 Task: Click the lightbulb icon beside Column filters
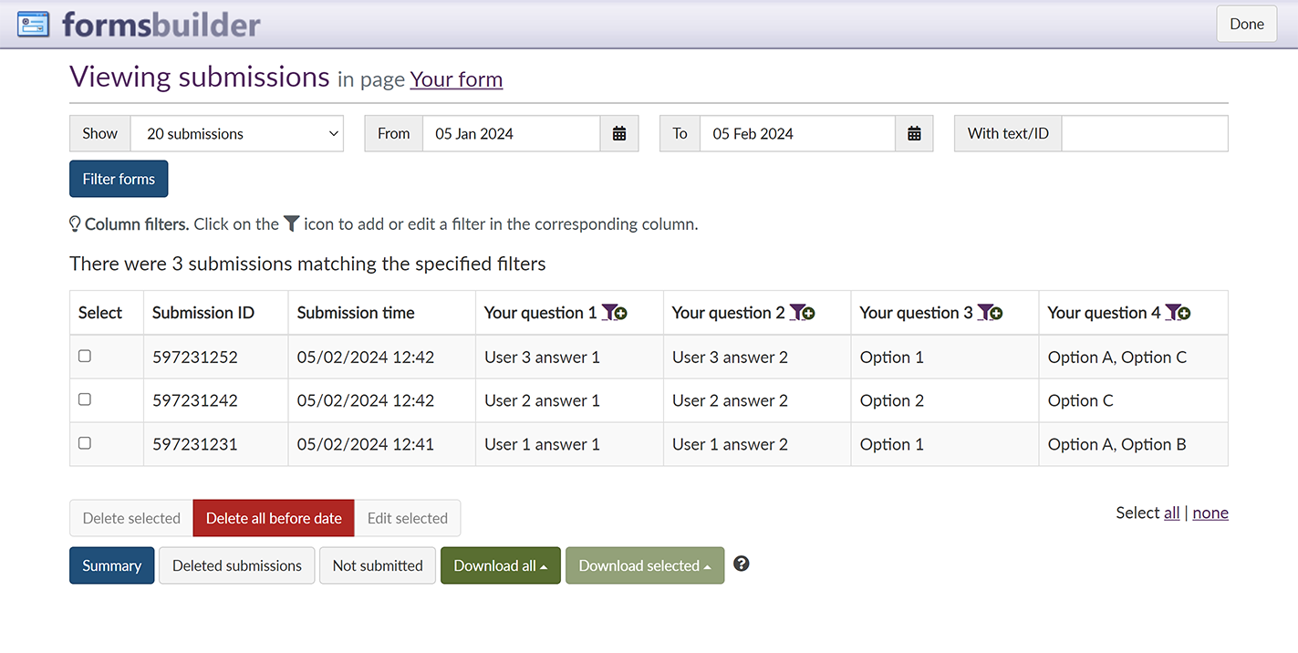(75, 223)
